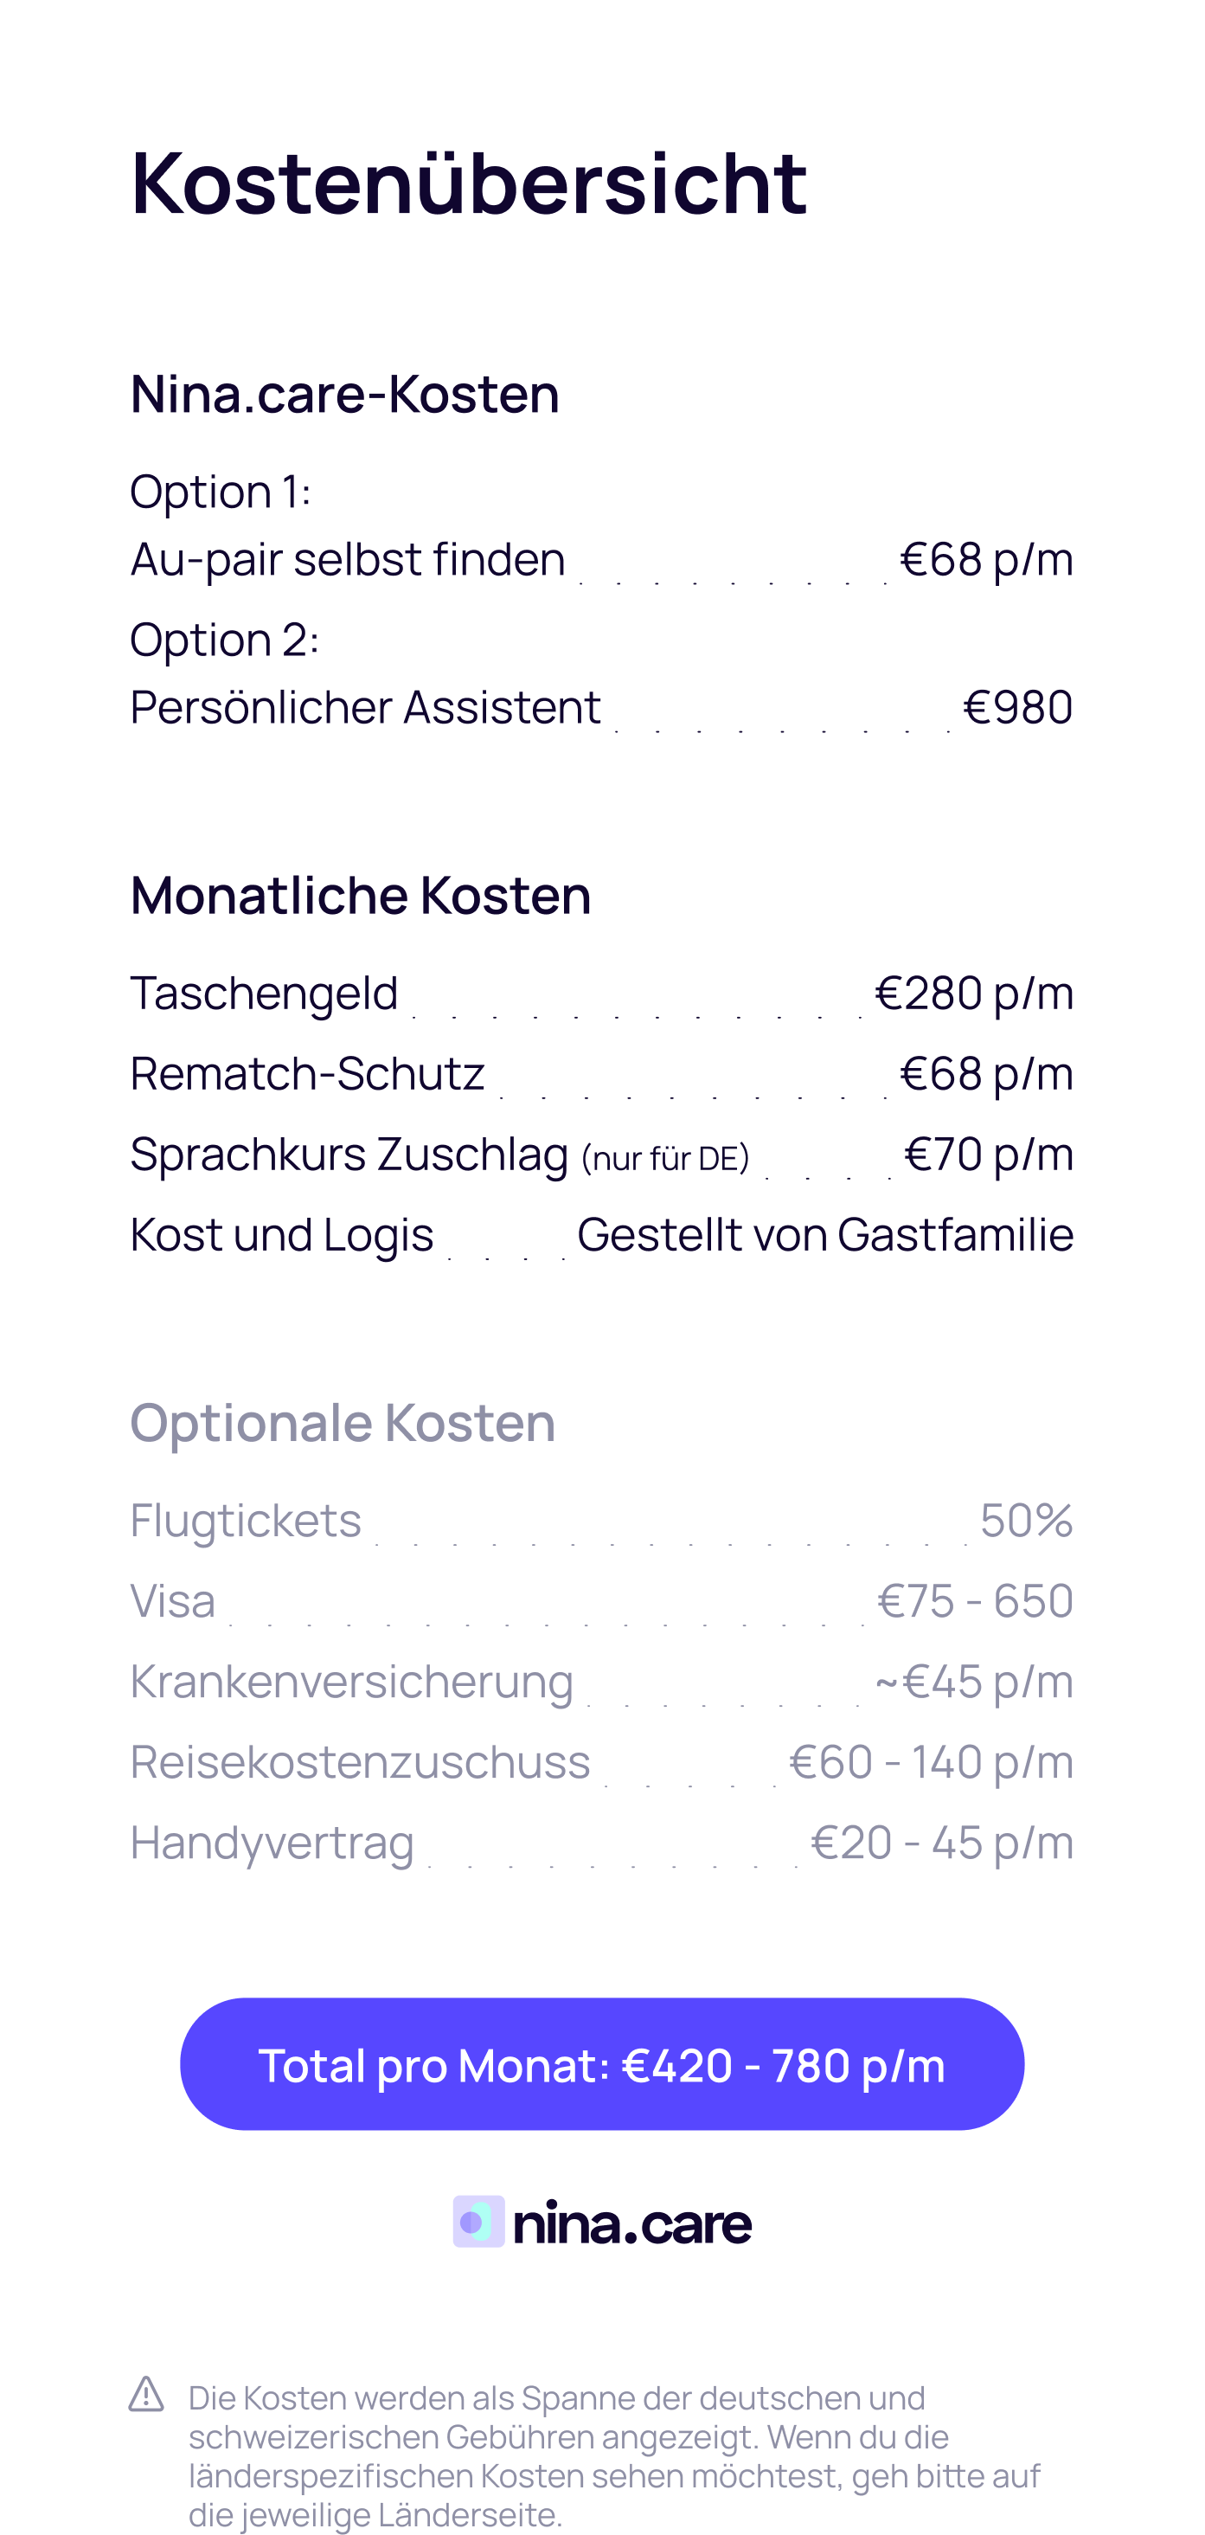Select the Reisekostenzuschuss label
The width and height of the screenshot is (1205, 2535).
point(360,1761)
